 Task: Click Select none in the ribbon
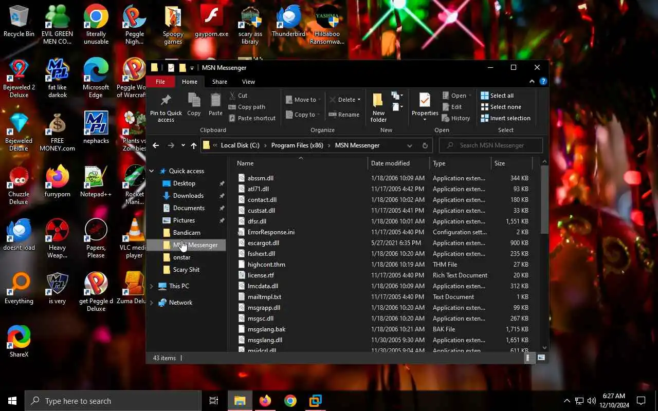coord(501,107)
